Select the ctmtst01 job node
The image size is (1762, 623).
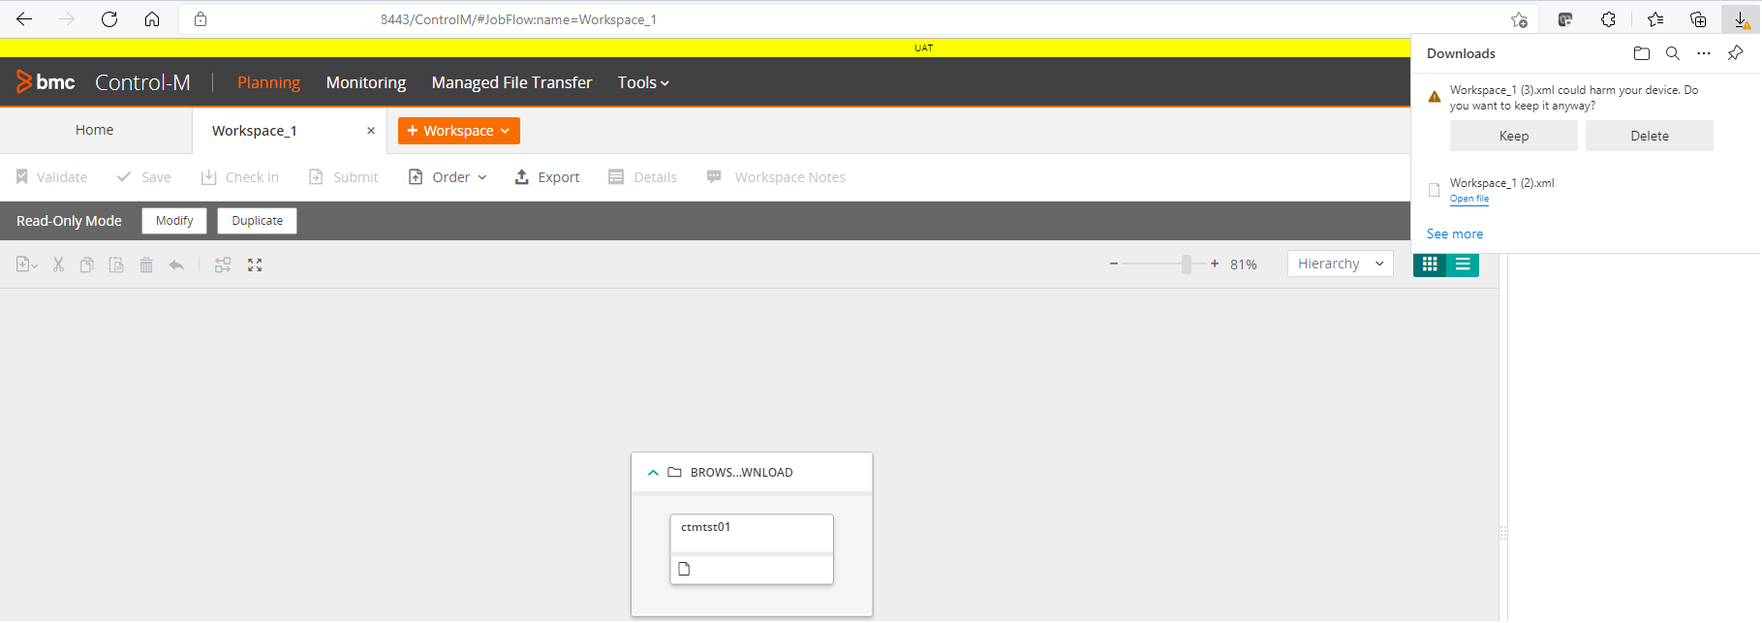(752, 549)
